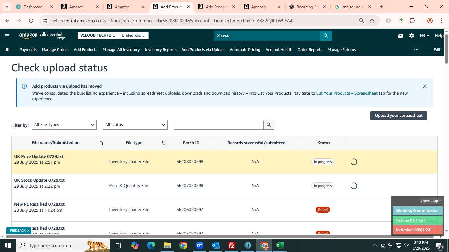Click the zoom magnifier in address bar
This screenshot has height=252, width=449.
click(361, 21)
